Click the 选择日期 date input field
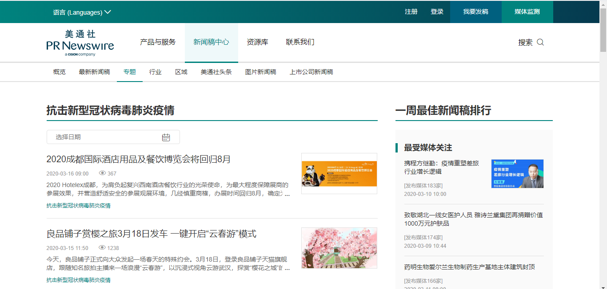 point(113,137)
